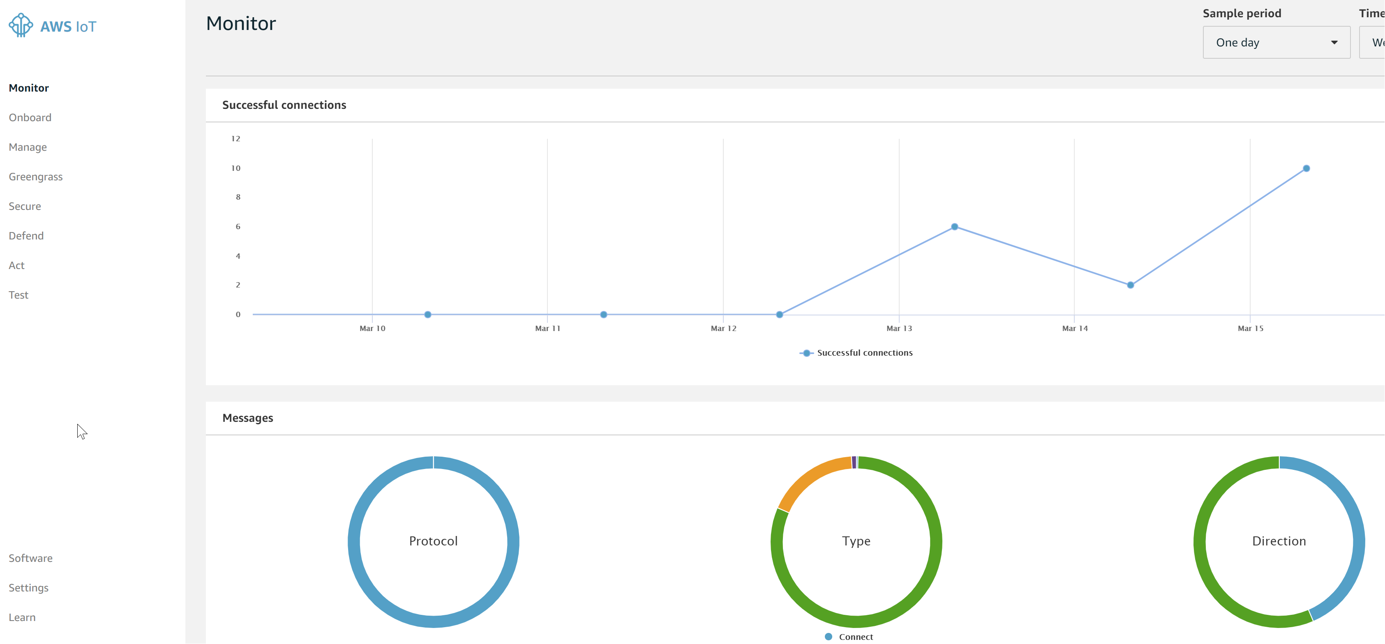Open the Onboard section

pos(30,117)
